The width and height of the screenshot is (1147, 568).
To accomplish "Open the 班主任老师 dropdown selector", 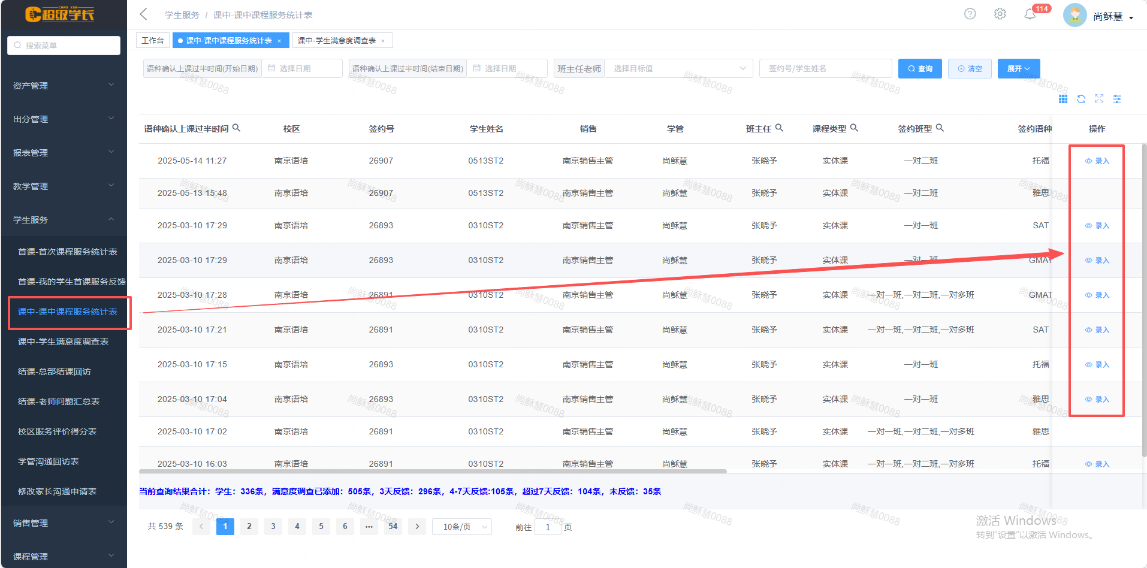I will pos(678,69).
